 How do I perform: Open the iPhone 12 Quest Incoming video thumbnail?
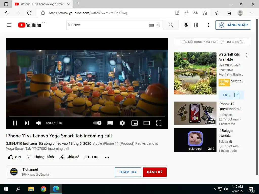click(x=195, y=113)
